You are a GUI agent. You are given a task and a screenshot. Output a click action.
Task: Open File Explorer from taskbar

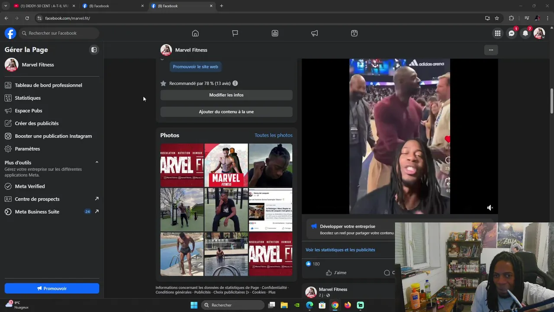(284, 305)
